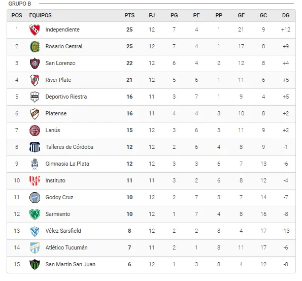The width and height of the screenshot is (302, 281).
Task: Select the GRUPO B heading
Action: [x=20, y=4]
